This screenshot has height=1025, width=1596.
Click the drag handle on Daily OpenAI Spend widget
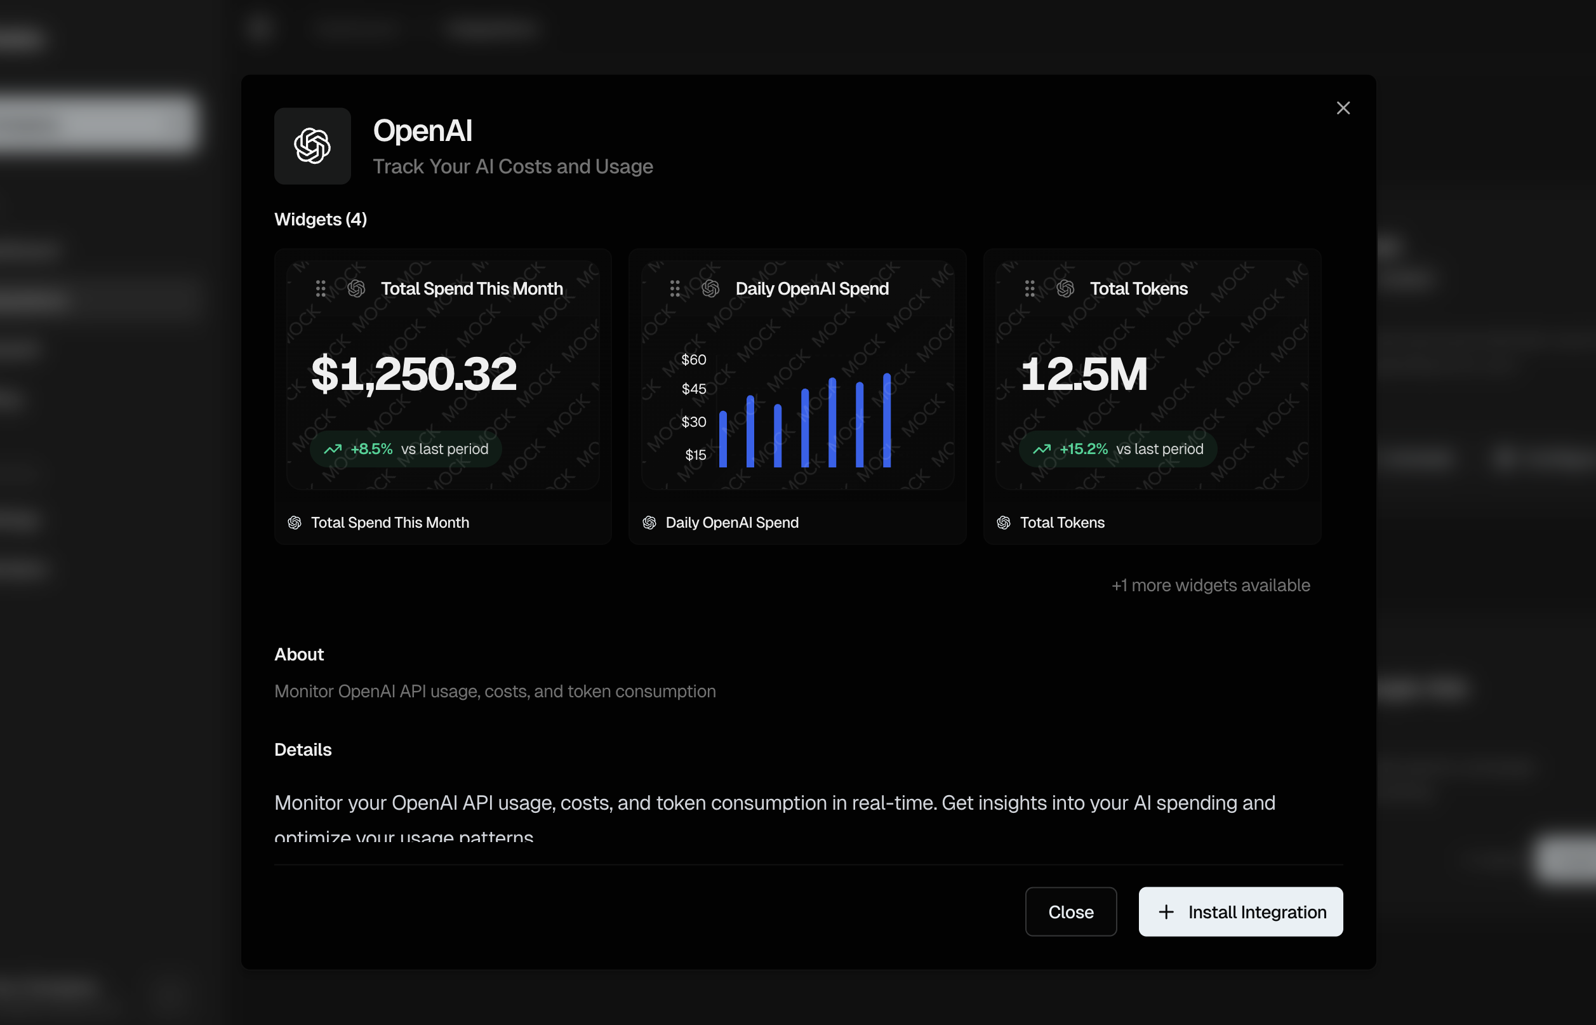click(675, 288)
